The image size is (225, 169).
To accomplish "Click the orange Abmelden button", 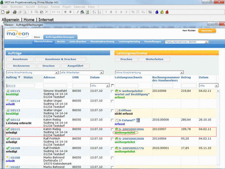I will pyautogui.click(x=207, y=31).
